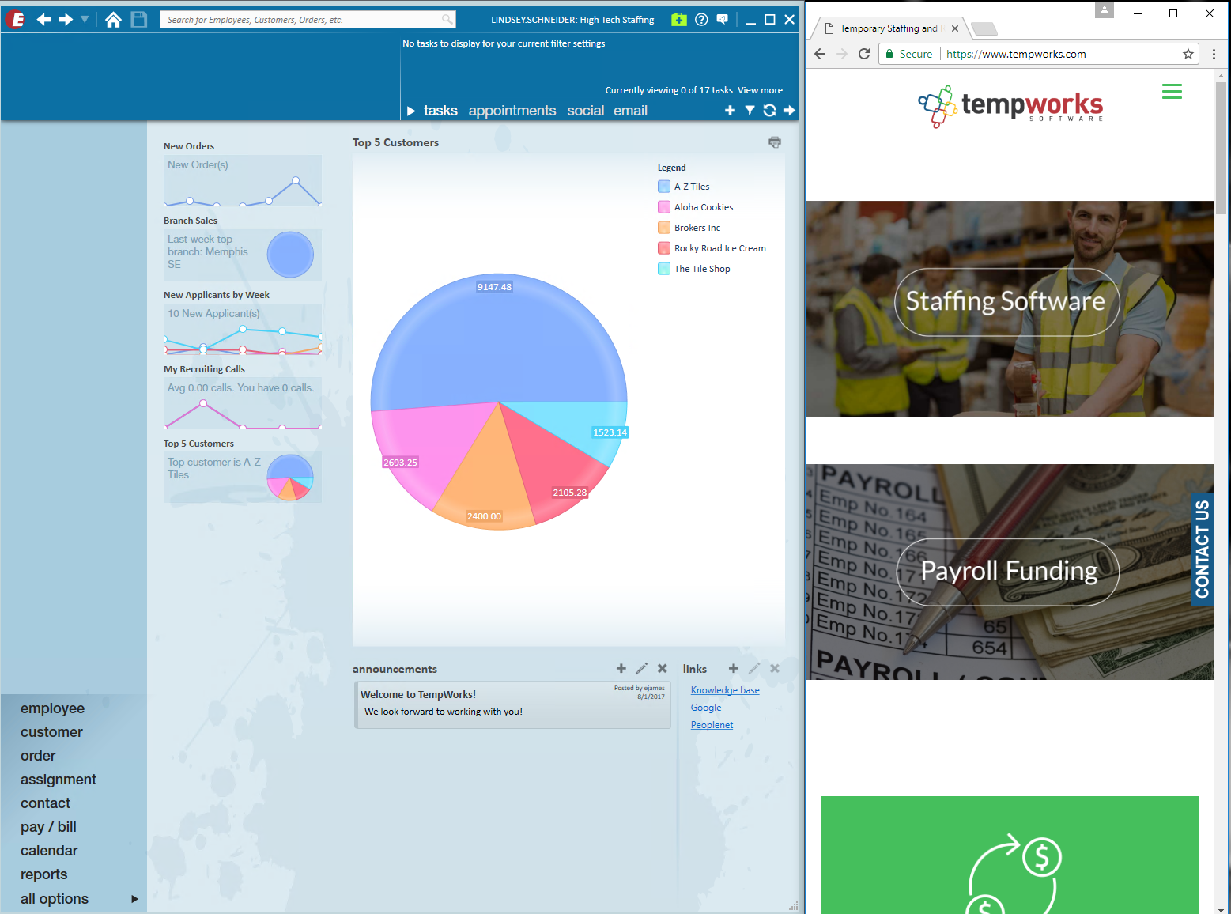The image size is (1231, 914).
Task: Click the 9147.48 pie slice label
Action: (494, 287)
